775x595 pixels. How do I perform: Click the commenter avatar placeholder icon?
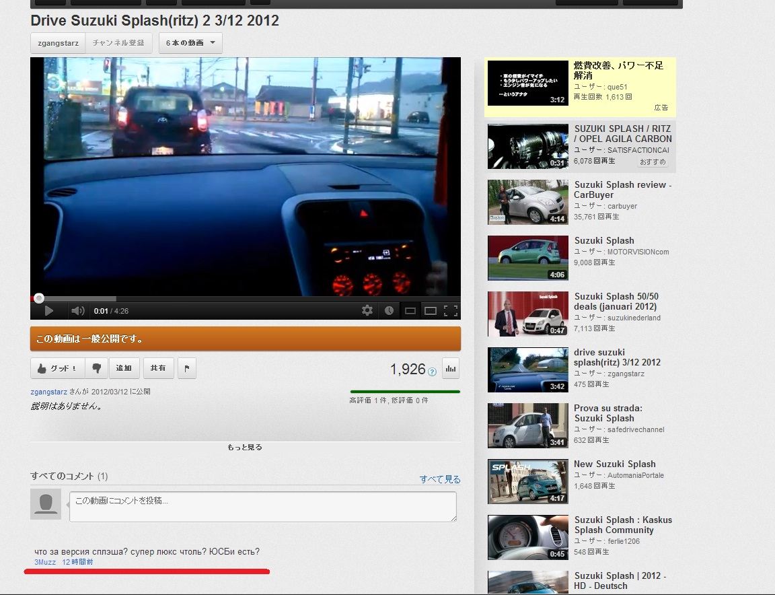[46, 504]
